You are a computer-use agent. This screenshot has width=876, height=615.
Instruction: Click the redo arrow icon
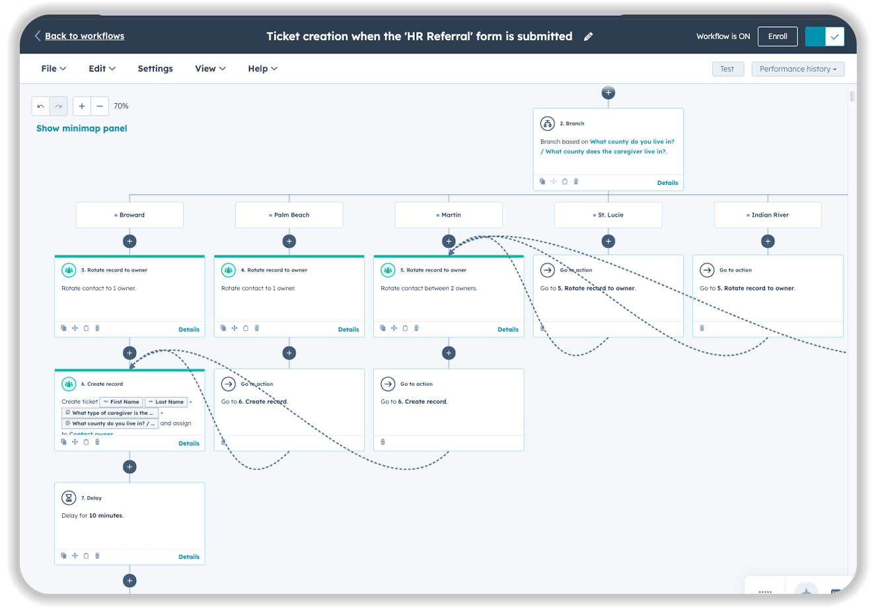[59, 106]
